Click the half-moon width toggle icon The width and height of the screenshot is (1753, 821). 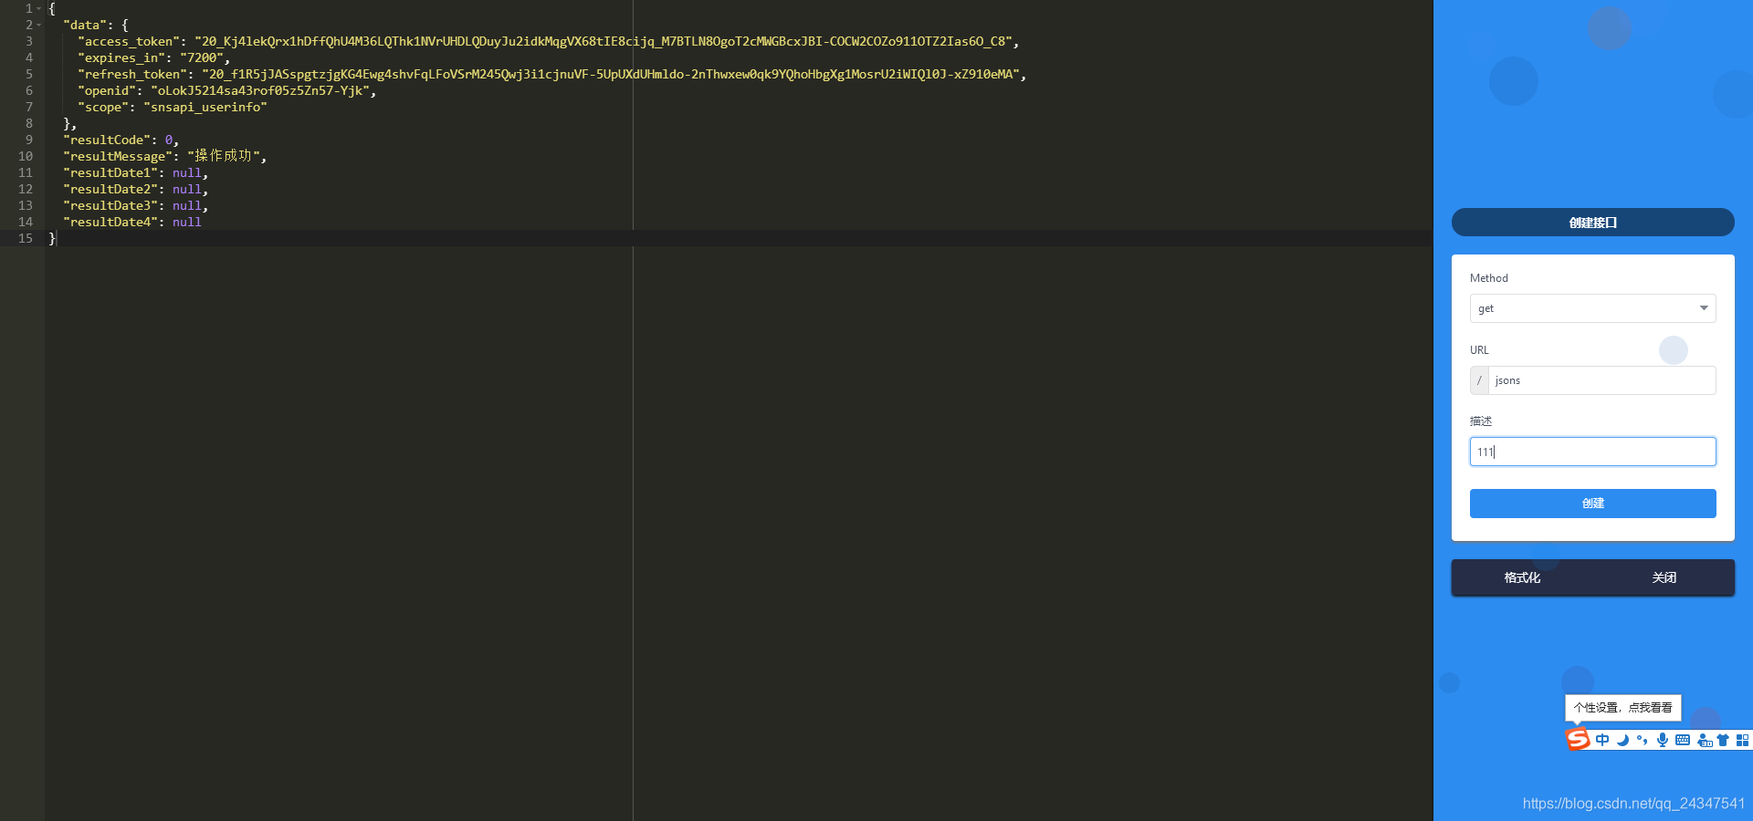coord(1622,740)
